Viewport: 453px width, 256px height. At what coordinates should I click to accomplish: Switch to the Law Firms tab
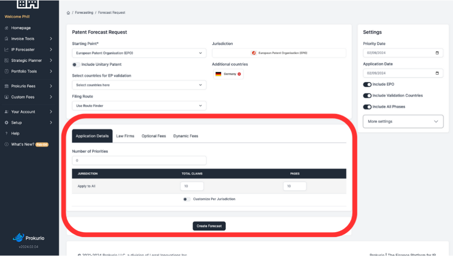point(125,136)
